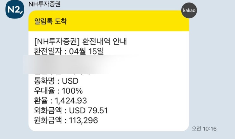Select the 1,424.93 exchange rate value
The width and height of the screenshot is (235, 139).
pyautogui.click(x=71, y=101)
